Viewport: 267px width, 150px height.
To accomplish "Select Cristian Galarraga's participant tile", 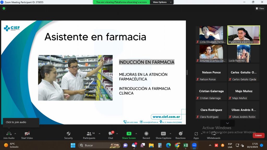I will (x=211, y=91).
